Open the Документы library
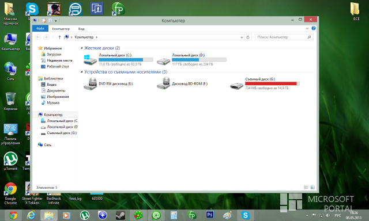 coord(56,91)
